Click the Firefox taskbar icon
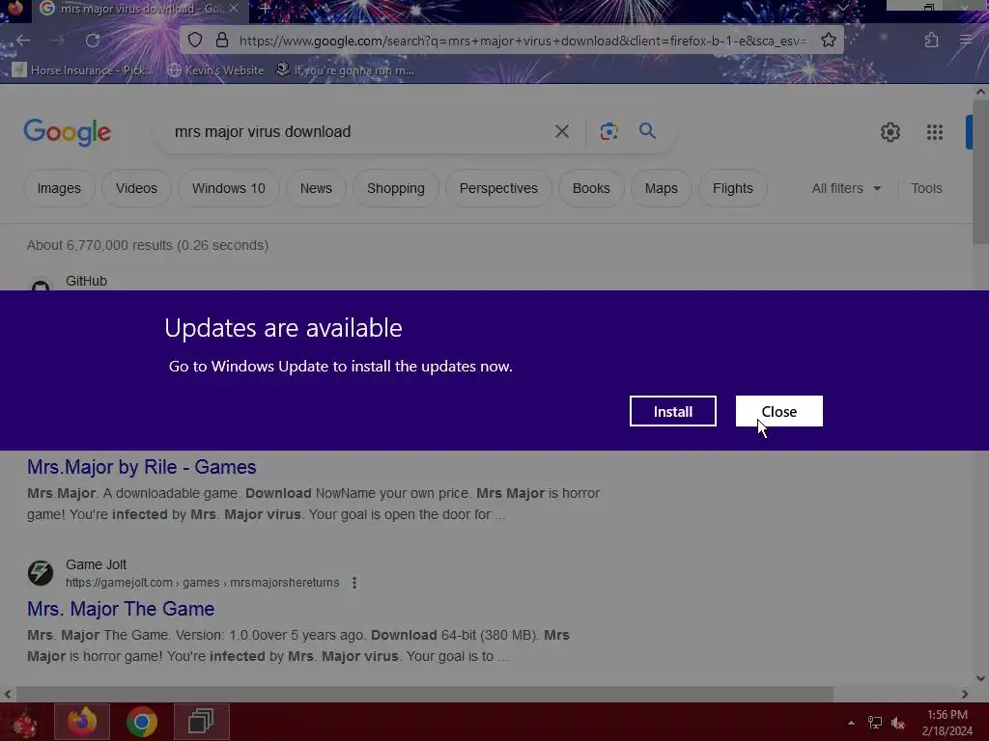The width and height of the screenshot is (989, 741). pyautogui.click(x=82, y=722)
